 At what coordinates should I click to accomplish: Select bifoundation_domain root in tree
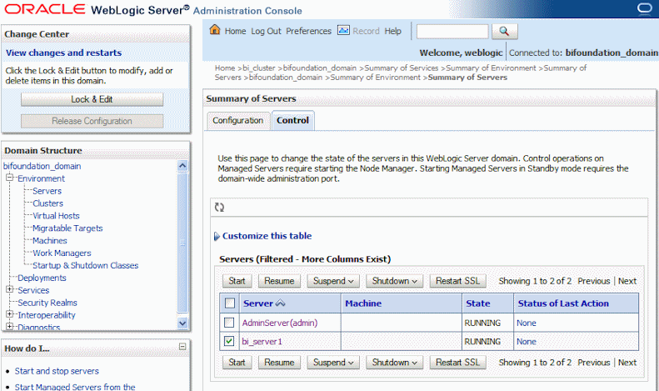(x=42, y=166)
